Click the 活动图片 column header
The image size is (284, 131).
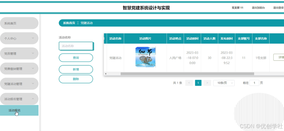(x=145, y=38)
